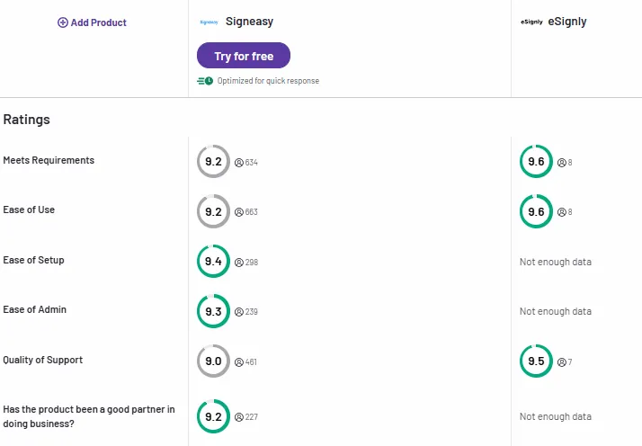The height and width of the screenshot is (446, 642).
Task: Click the reviewer icon next to 461
Action: [x=239, y=362]
